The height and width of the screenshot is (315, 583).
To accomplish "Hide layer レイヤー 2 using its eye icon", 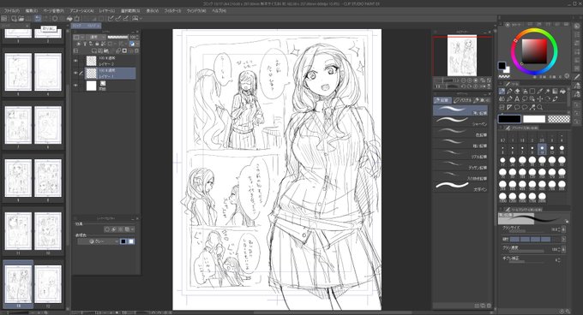I will [75, 61].
